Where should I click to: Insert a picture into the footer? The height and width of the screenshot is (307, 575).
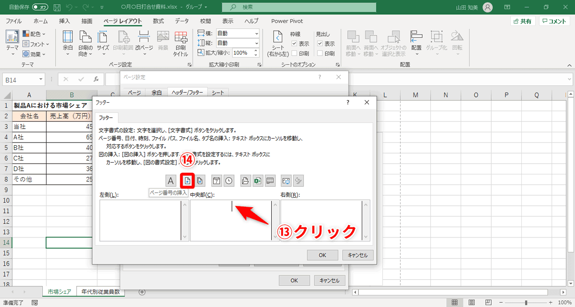pyautogui.click(x=285, y=180)
